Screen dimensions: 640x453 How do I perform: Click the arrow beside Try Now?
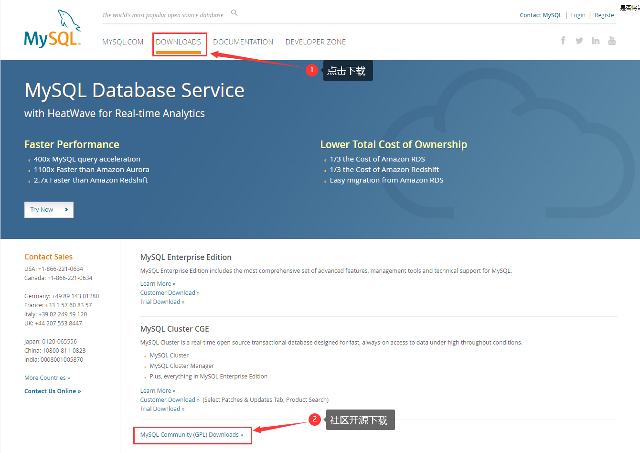[x=66, y=210]
